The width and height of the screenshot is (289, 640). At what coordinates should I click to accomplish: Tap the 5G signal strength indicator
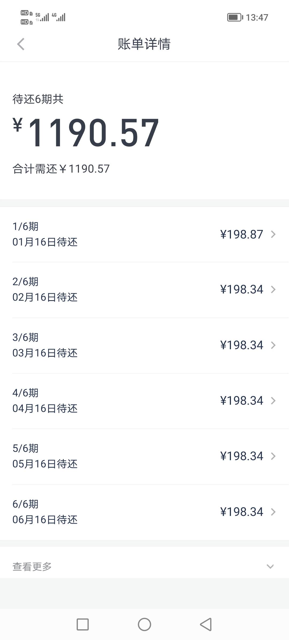coord(42,17)
